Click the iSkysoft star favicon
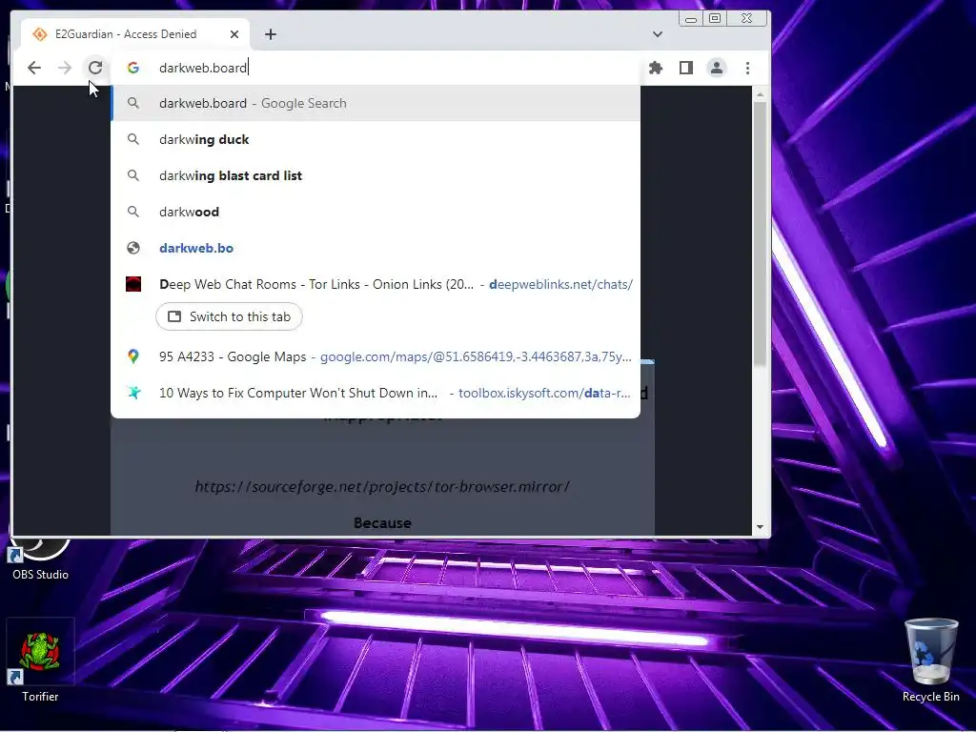 [133, 393]
